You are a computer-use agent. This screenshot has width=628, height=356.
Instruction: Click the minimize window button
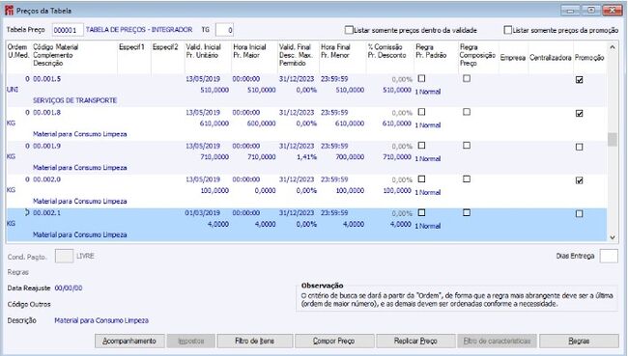click(x=571, y=10)
